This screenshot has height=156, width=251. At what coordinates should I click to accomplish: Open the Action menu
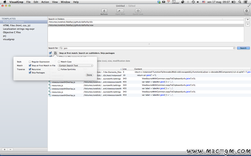[x=45, y=2]
